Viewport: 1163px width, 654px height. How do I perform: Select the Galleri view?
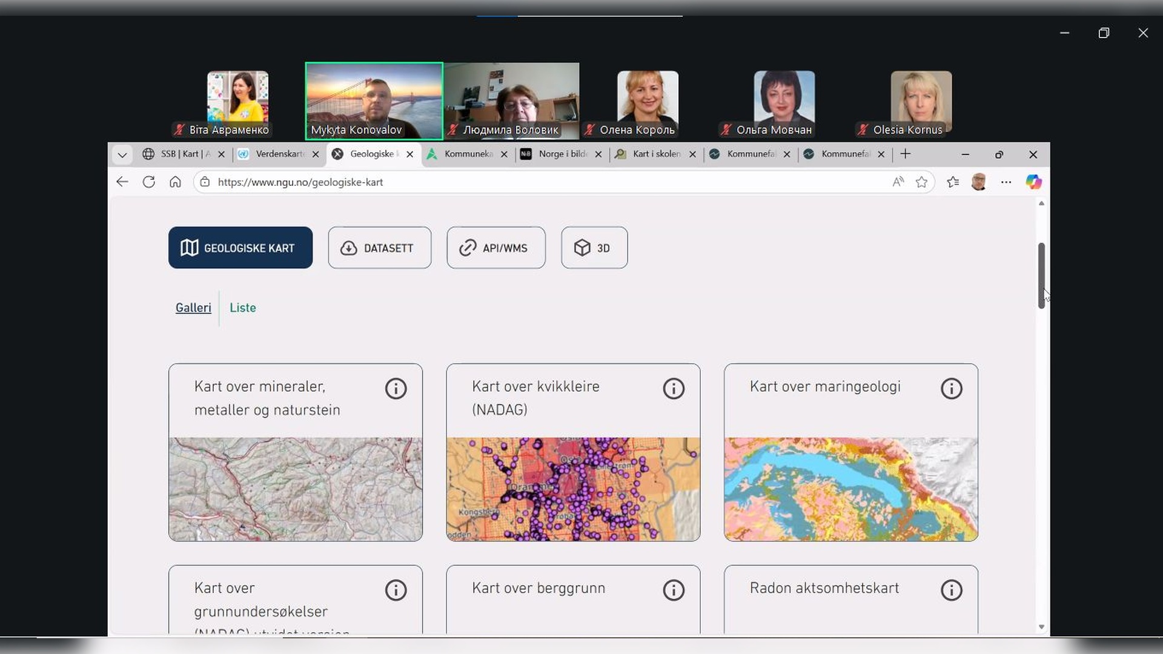pyautogui.click(x=193, y=308)
